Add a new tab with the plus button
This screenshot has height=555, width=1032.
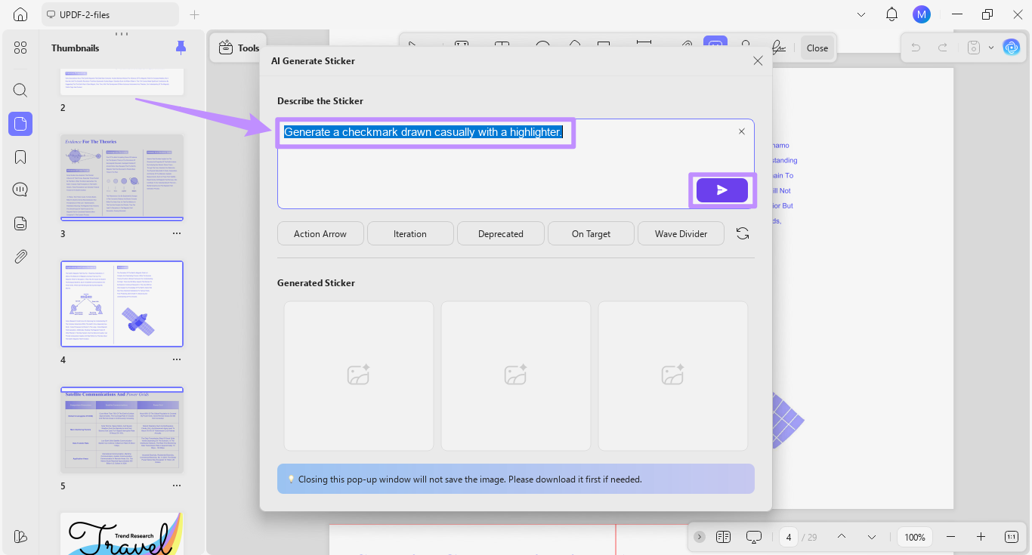tap(194, 14)
